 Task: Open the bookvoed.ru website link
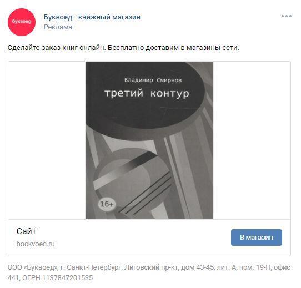click(x=36, y=244)
